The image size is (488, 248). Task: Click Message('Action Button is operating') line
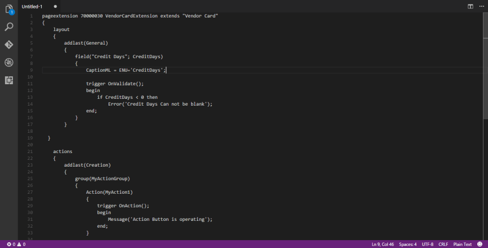[160, 219]
